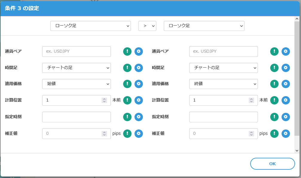
Task: Click the left 通貨ペア text field
Action: [x=77, y=51]
